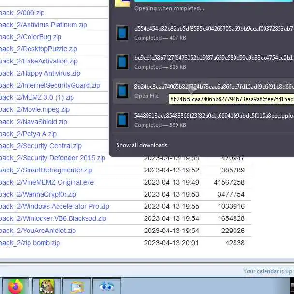Click the VineMEMZ-Original.exe link
Image resolution: width=294 pixels, height=294 pixels.
point(47,182)
